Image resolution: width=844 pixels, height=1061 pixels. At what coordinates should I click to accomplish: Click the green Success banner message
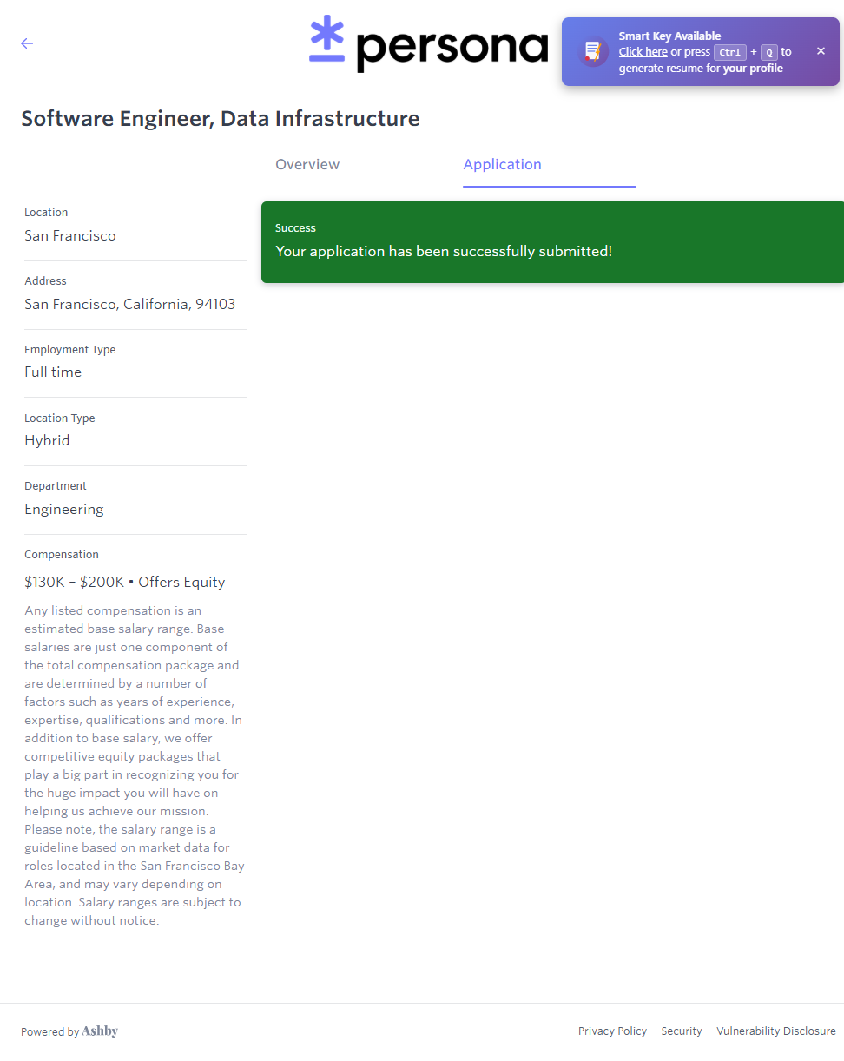click(x=444, y=252)
